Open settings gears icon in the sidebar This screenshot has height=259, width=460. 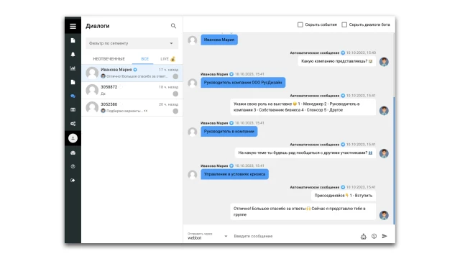click(73, 124)
